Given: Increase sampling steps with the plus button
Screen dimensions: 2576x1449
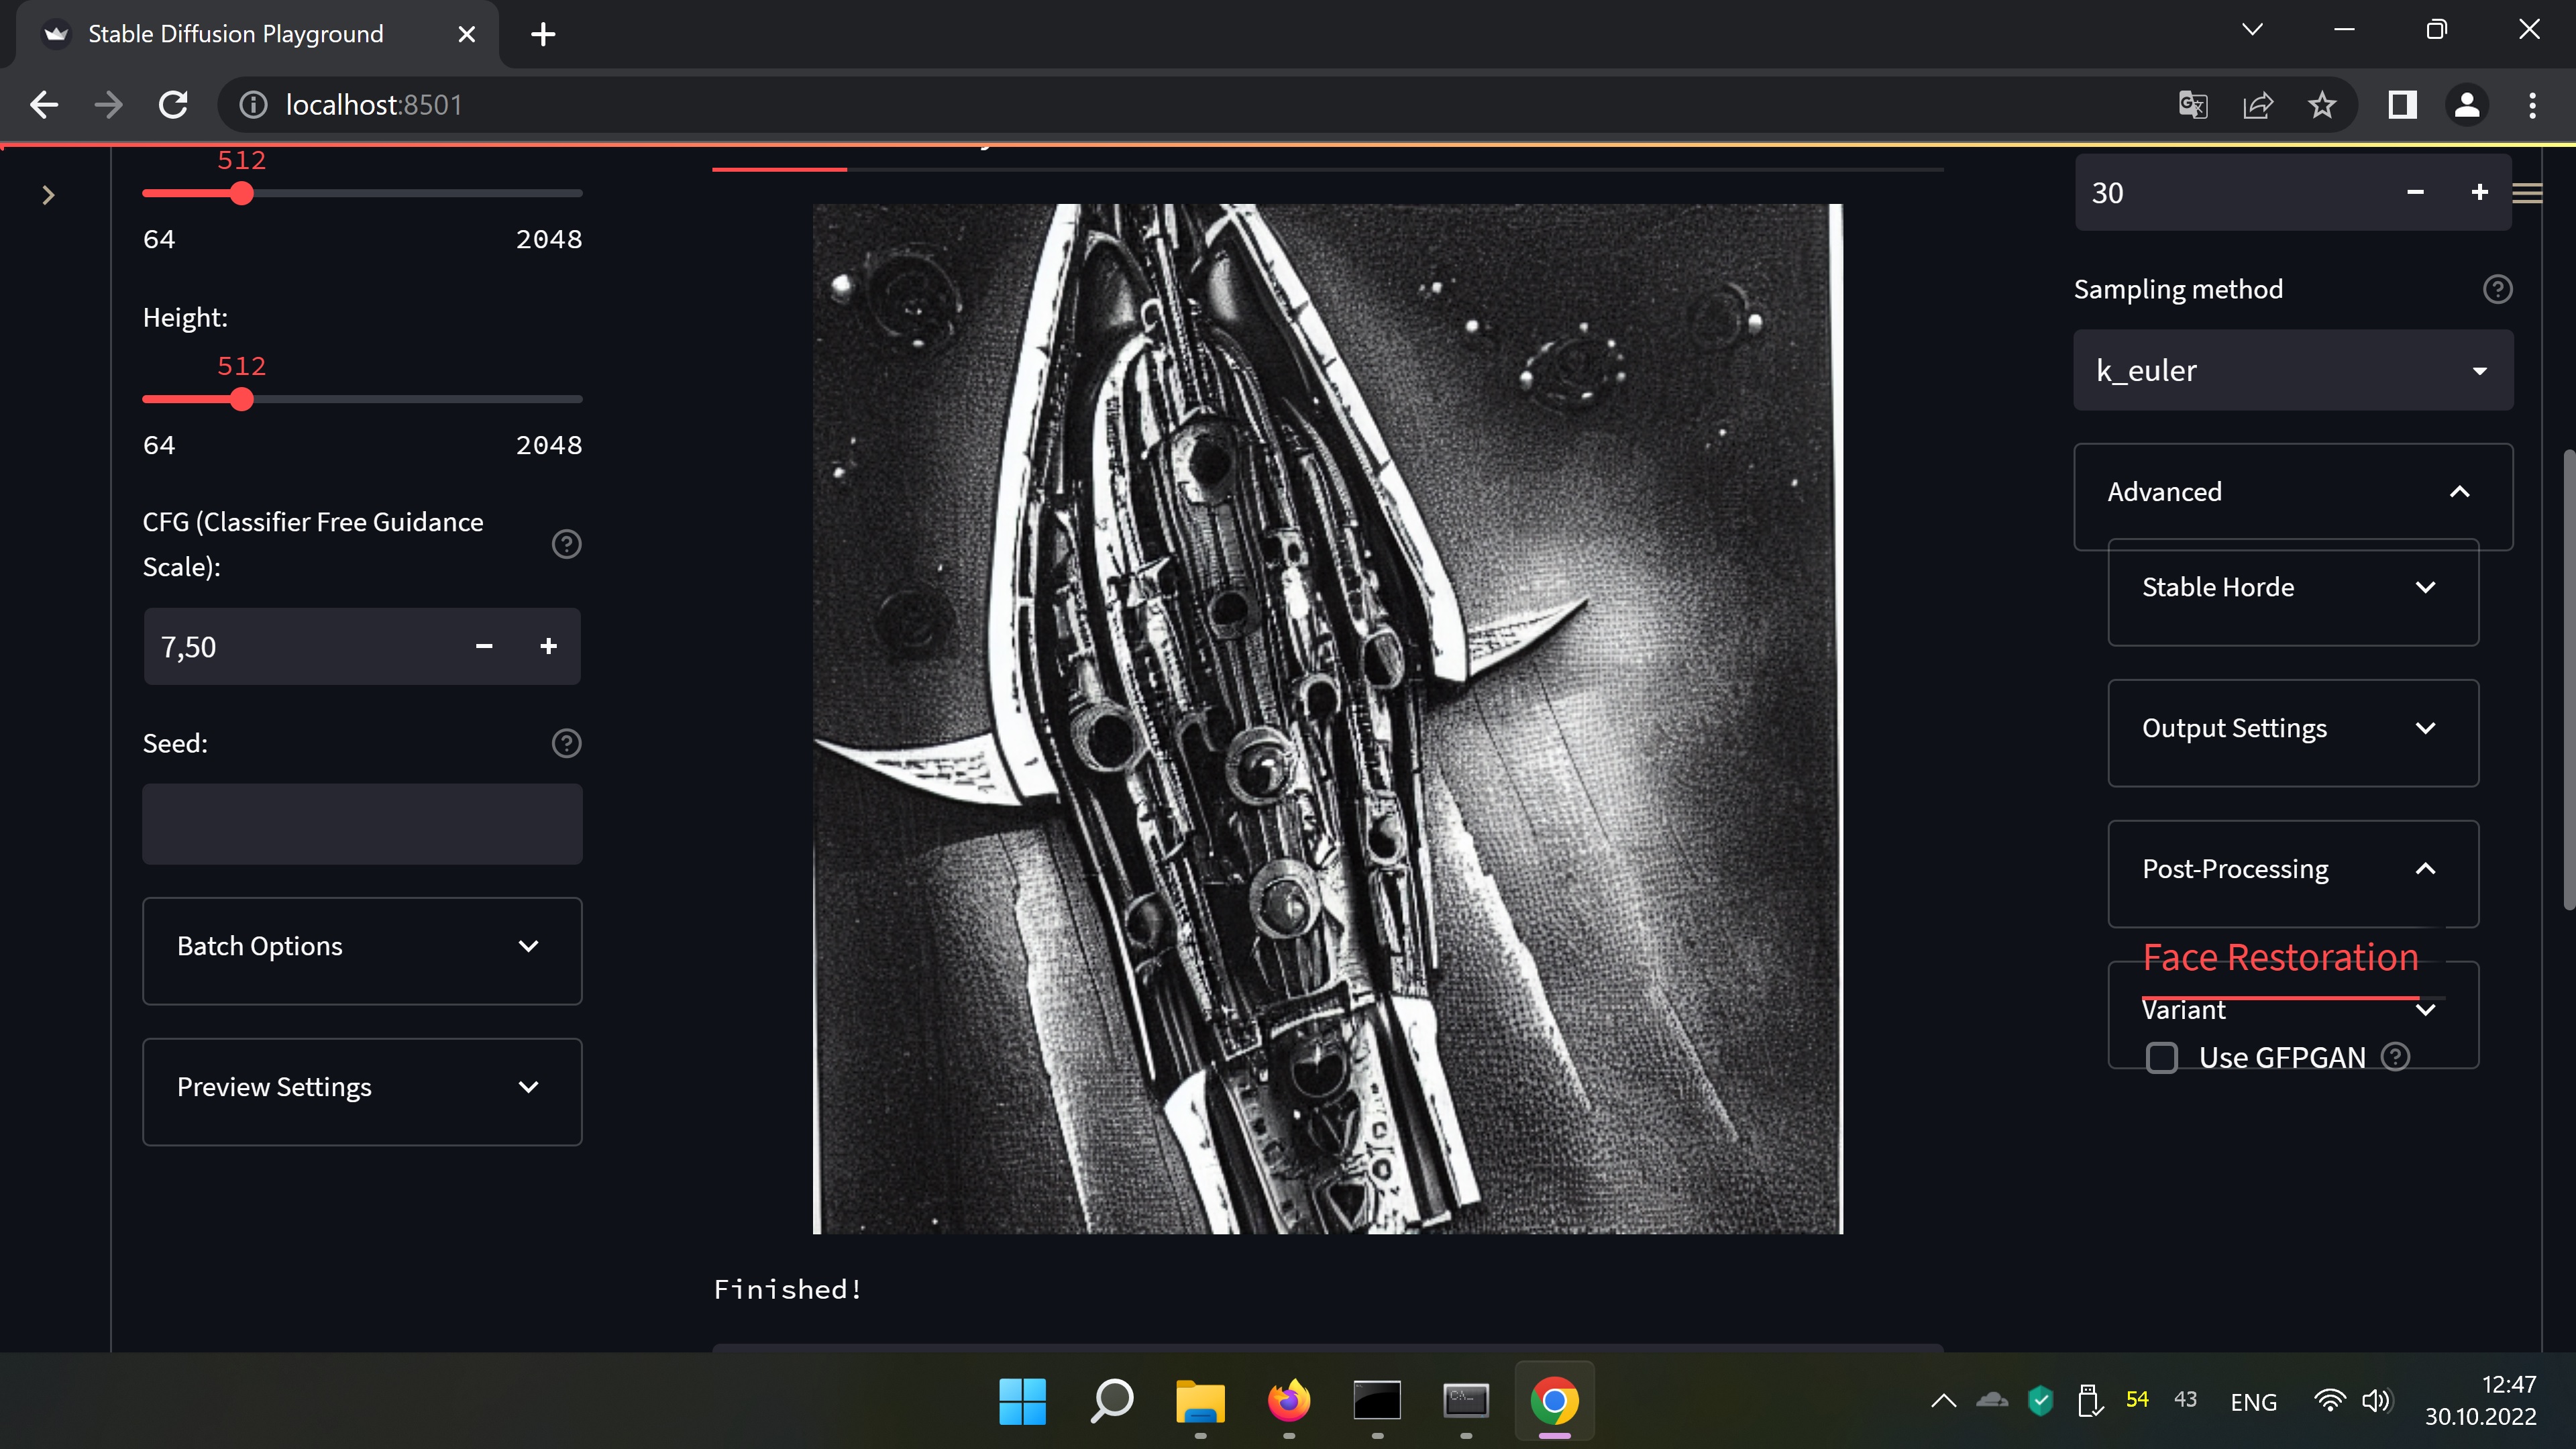Looking at the screenshot, I should [2479, 192].
